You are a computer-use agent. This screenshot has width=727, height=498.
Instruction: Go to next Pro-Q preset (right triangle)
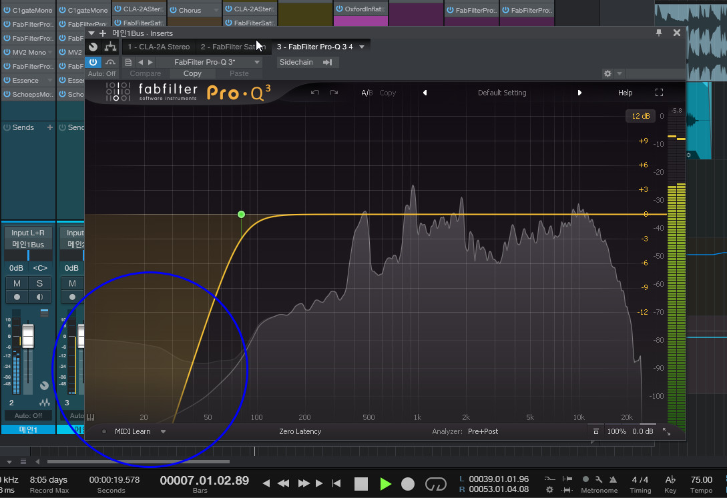pos(579,93)
